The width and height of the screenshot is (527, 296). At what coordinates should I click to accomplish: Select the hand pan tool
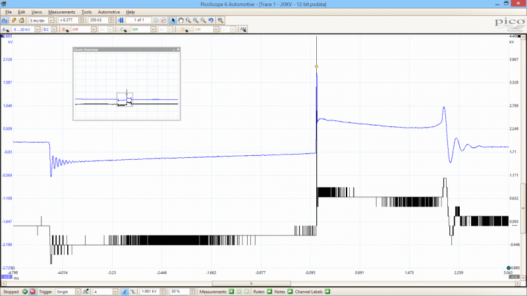[180, 20]
